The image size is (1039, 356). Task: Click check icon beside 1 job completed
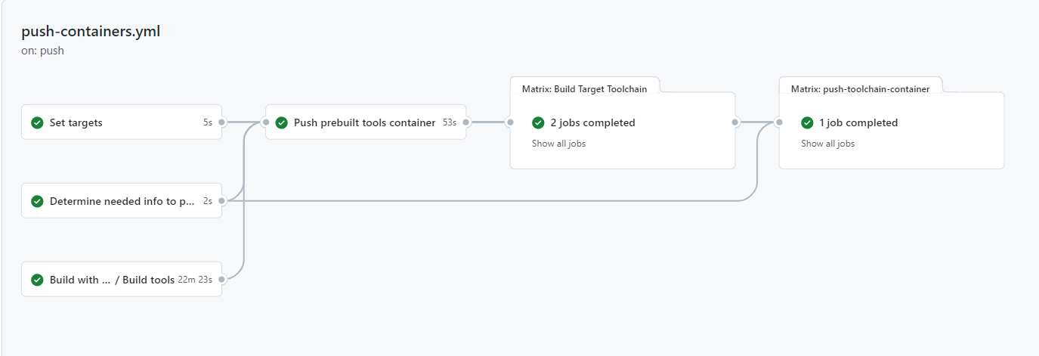point(807,122)
